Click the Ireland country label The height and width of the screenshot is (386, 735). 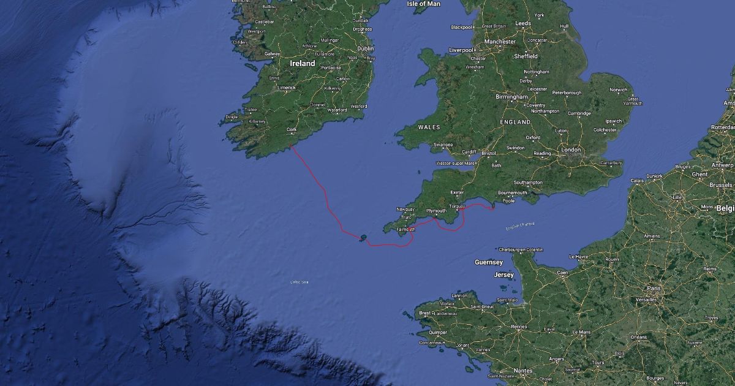[x=303, y=63]
